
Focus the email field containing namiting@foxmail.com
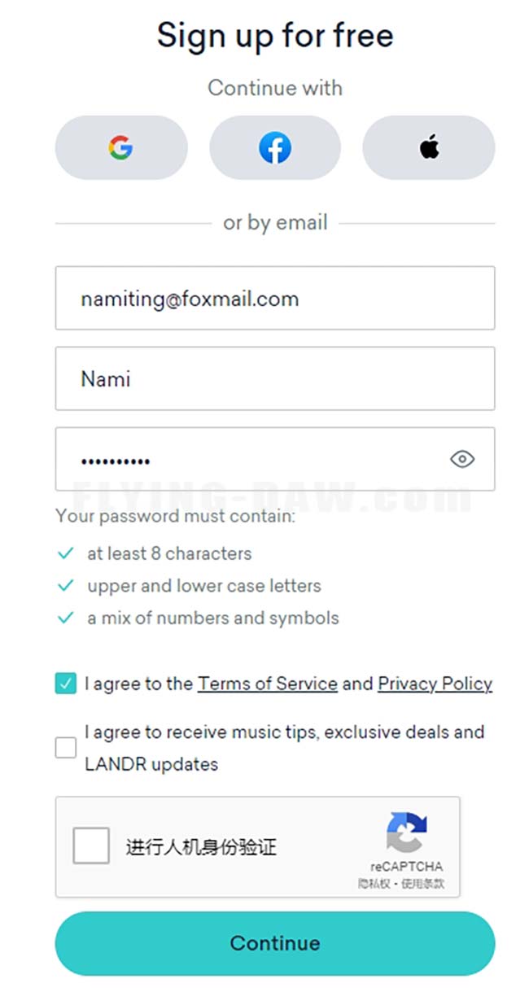[x=275, y=299]
